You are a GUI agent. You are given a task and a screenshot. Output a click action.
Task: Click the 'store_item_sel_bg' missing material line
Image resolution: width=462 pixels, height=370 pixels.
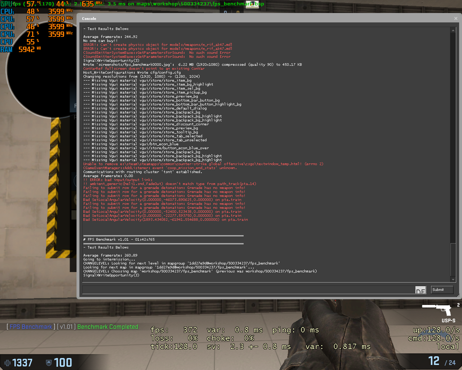tap(141, 89)
